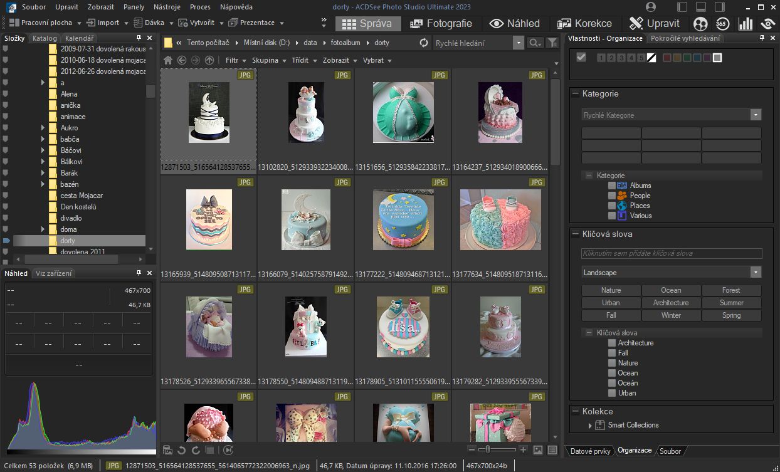Open the Skupina dropdown menu
This screenshot has height=472, width=780.
(268, 60)
